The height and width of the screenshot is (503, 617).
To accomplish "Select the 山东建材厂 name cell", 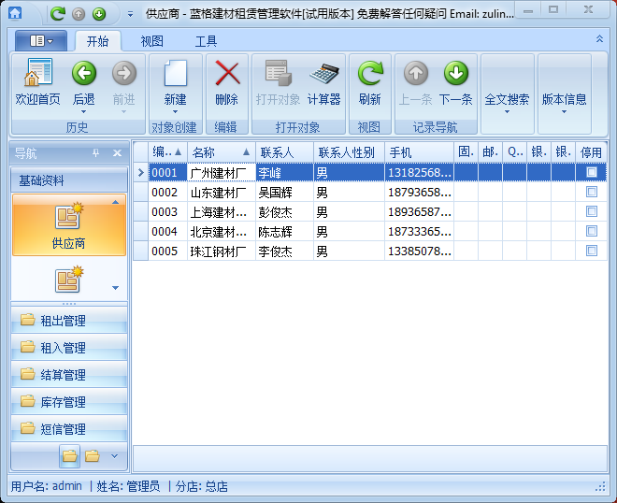I will 222,192.
